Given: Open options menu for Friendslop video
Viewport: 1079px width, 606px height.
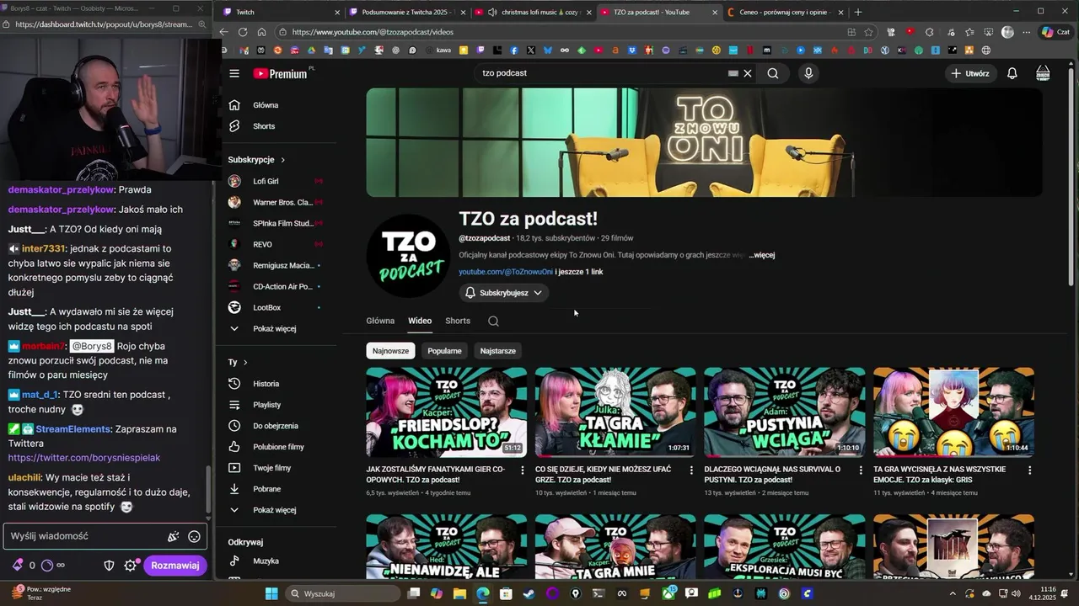Looking at the screenshot, I should coord(522,470).
